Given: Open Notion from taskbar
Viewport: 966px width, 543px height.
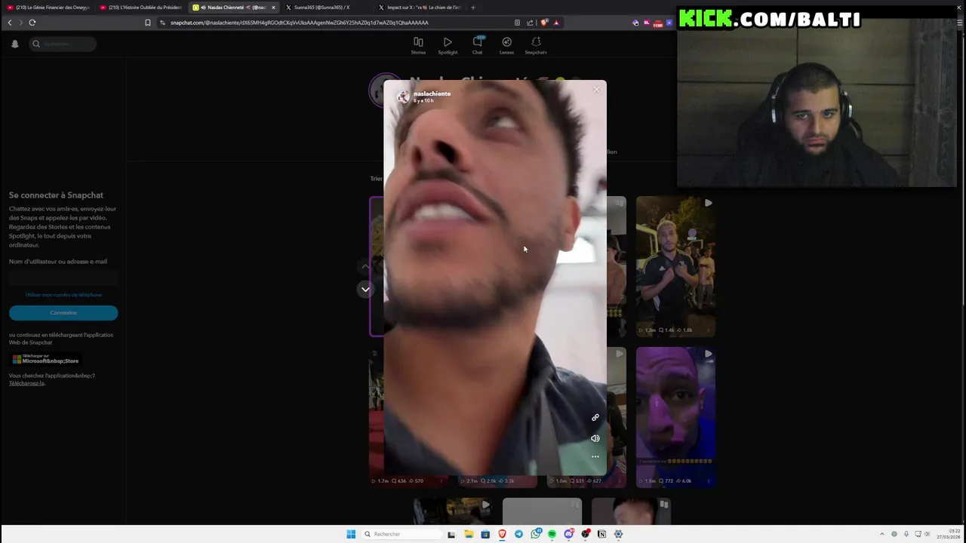Looking at the screenshot, I should pos(601,534).
